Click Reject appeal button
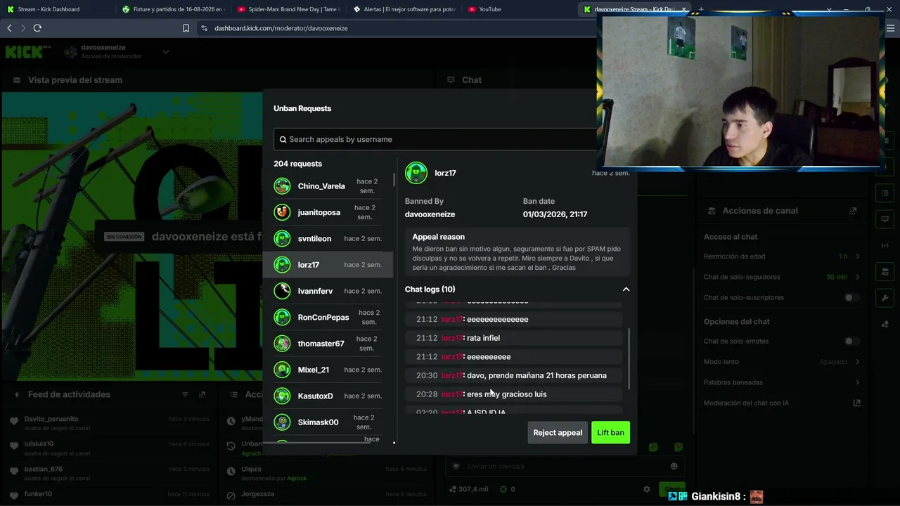This screenshot has width=900, height=506. point(558,433)
